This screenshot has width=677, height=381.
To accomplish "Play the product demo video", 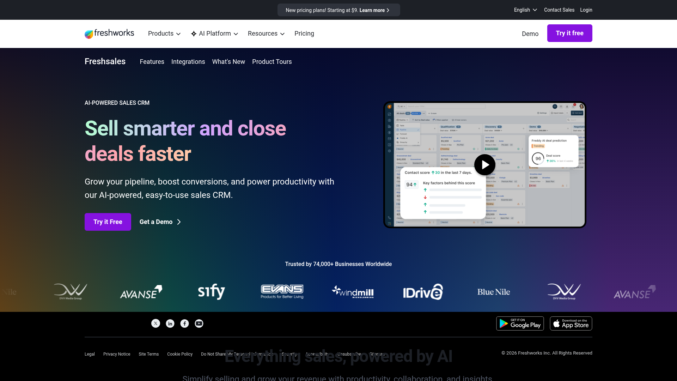I will click(485, 165).
